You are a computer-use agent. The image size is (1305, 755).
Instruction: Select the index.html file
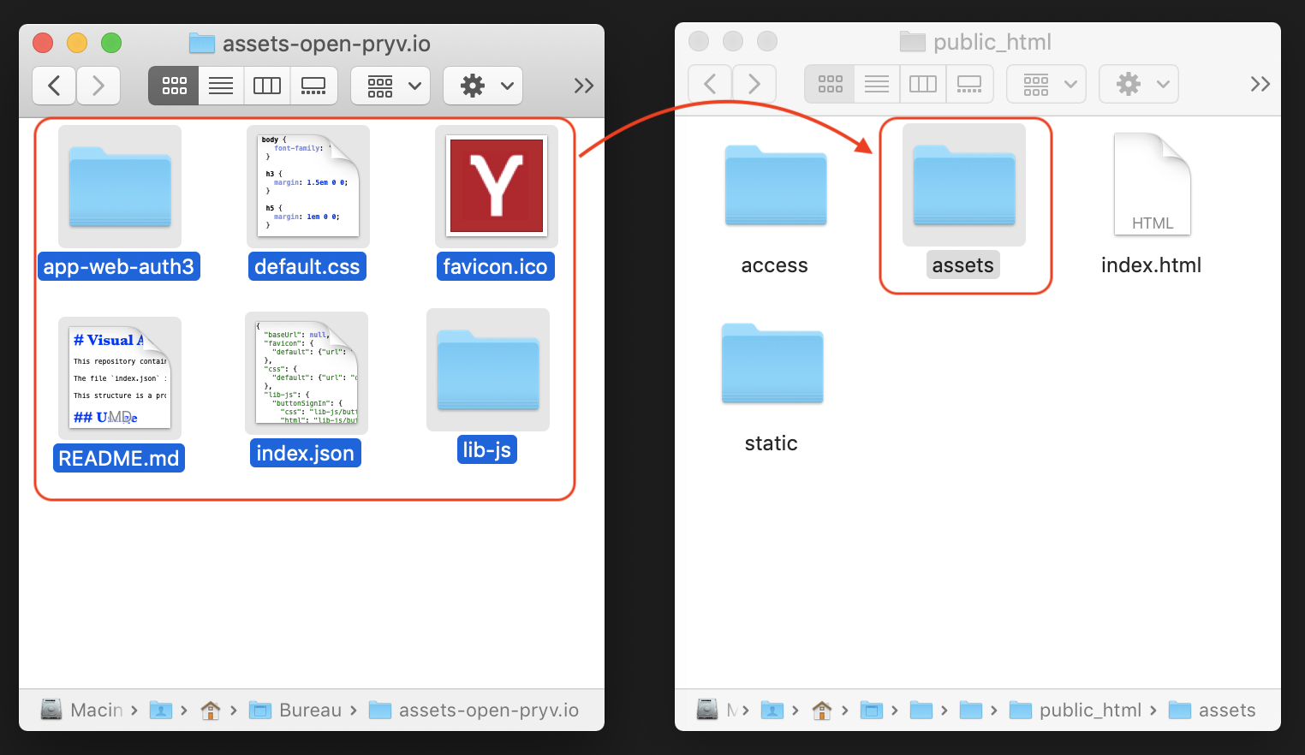click(x=1152, y=186)
